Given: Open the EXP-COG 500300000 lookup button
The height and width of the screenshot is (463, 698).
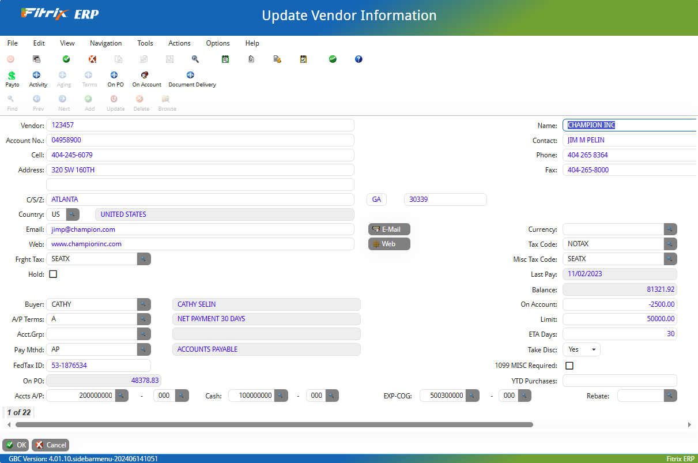Looking at the screenshot, I should pos(472,396).
